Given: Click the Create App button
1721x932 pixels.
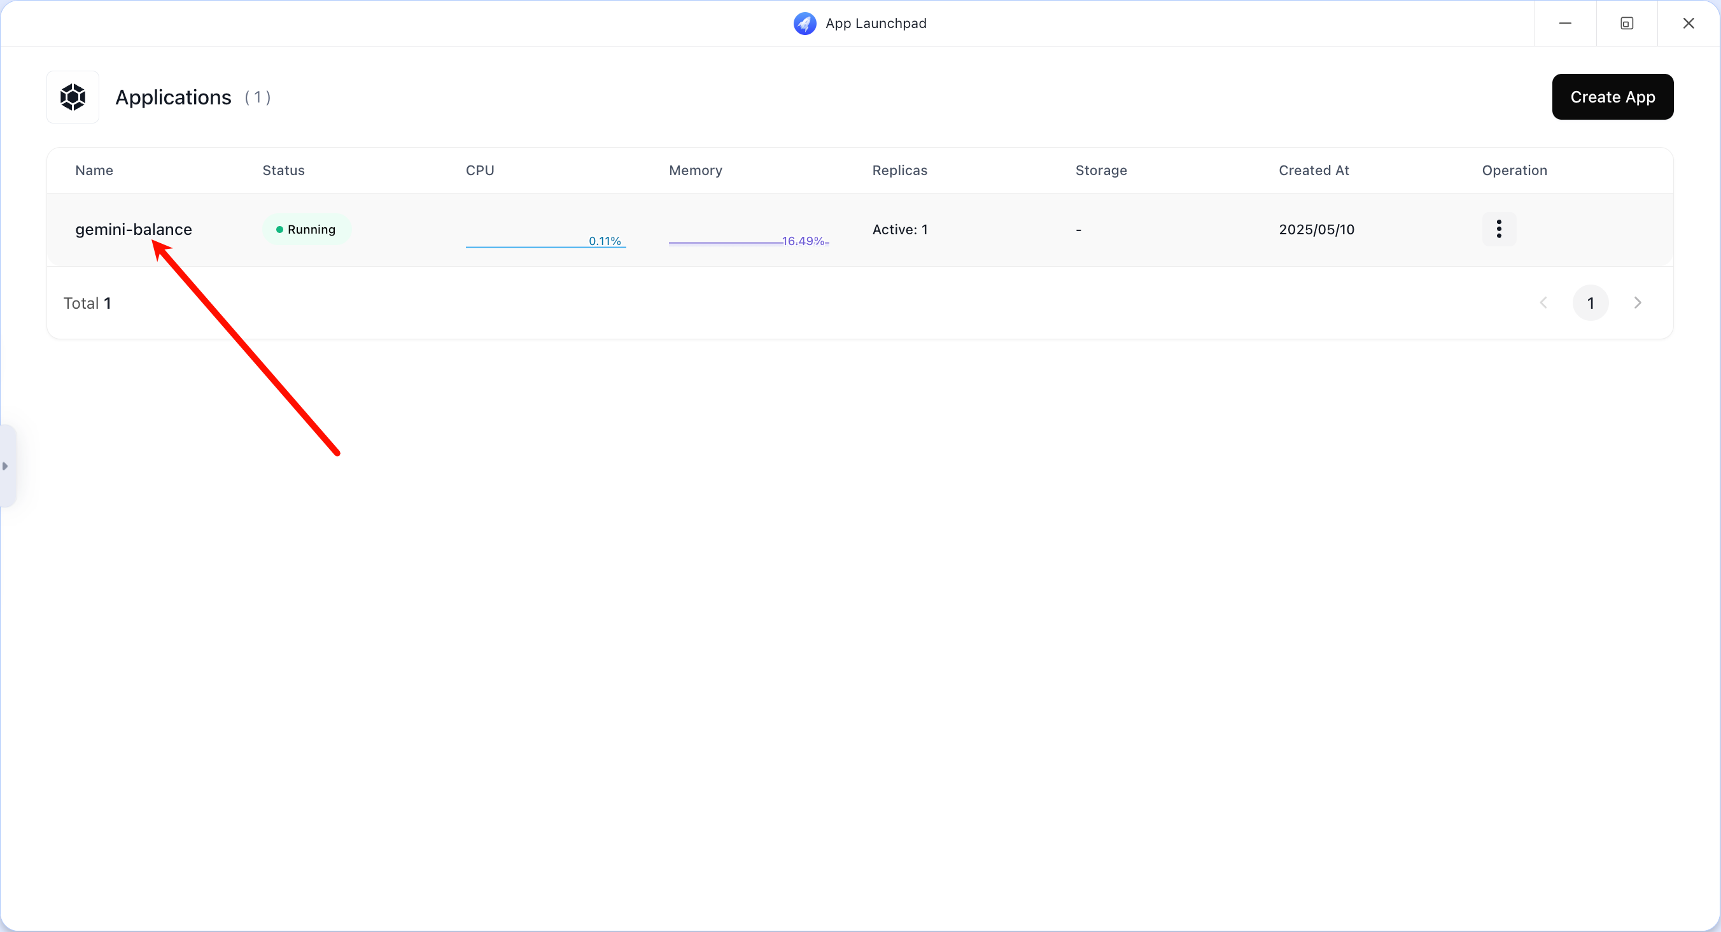Looking at the screenshot, I should point(1612,97).
